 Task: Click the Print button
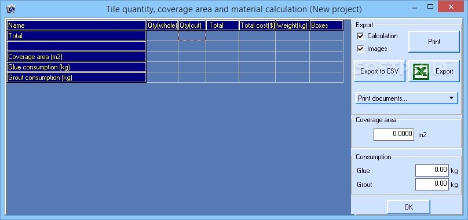point(434,42)
